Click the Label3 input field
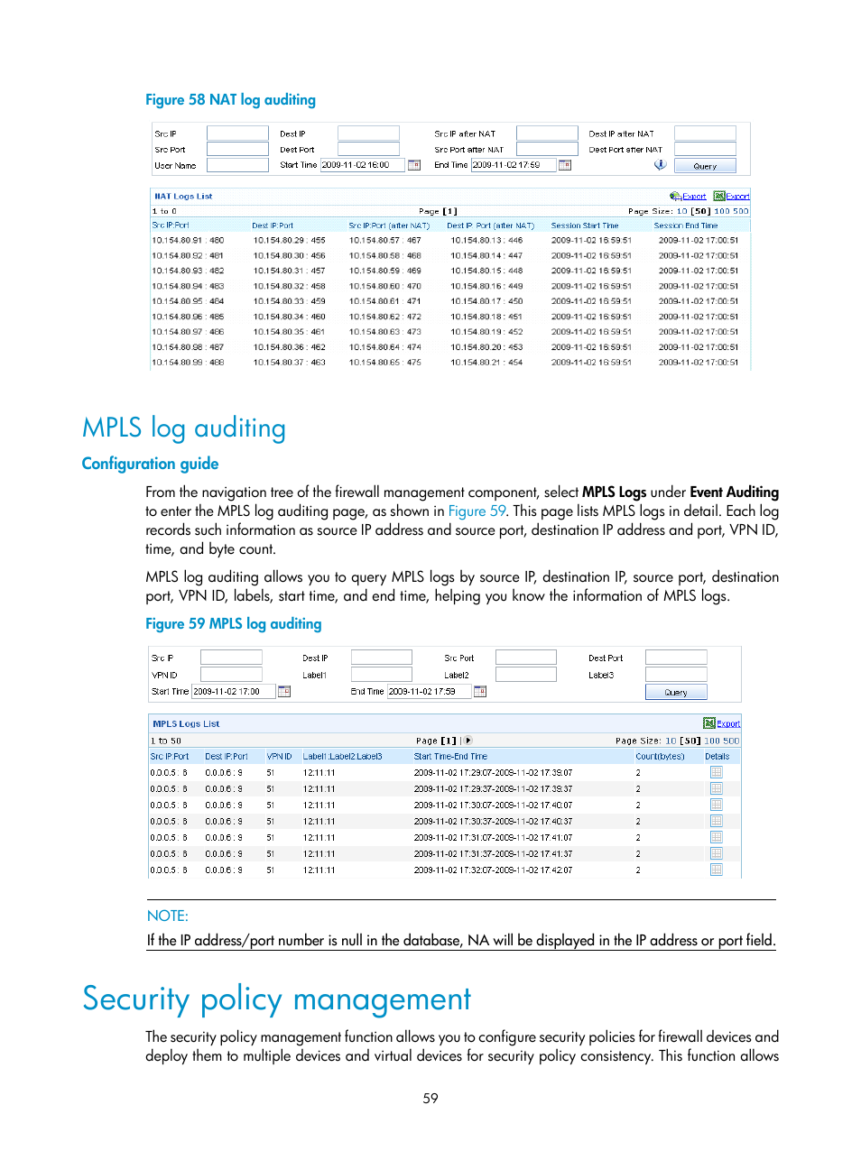Viewport: 861px width, 1169px height. click(676, 675)
